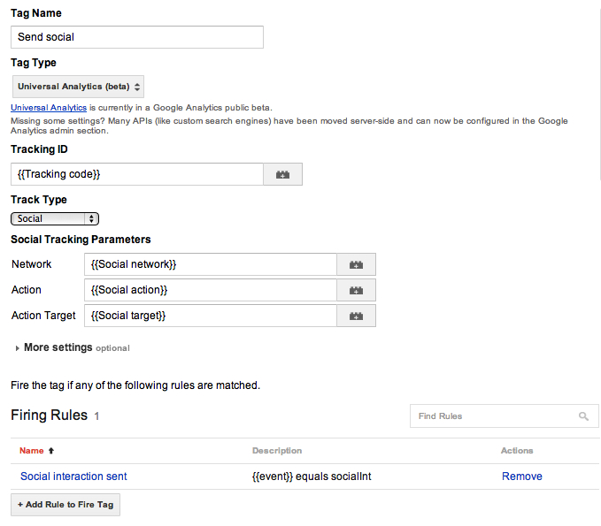Image resolution: width=601 pixels, height=526 pixels.
Task: Open the Track Type Social dropdown
Action: pos(55,218)
